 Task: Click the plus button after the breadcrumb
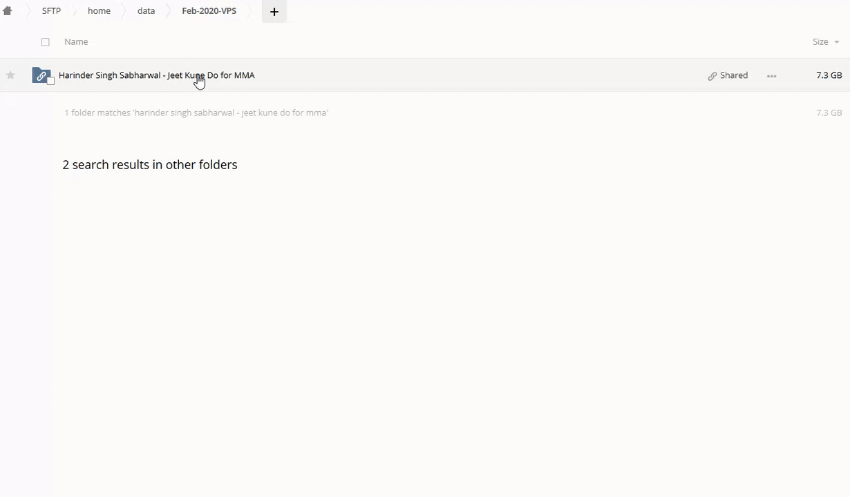pos(274,12)
